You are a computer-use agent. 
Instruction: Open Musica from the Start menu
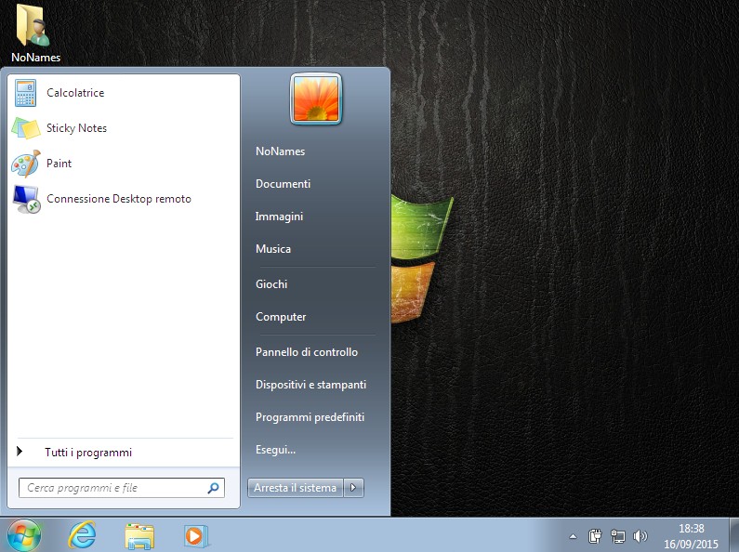273,249
